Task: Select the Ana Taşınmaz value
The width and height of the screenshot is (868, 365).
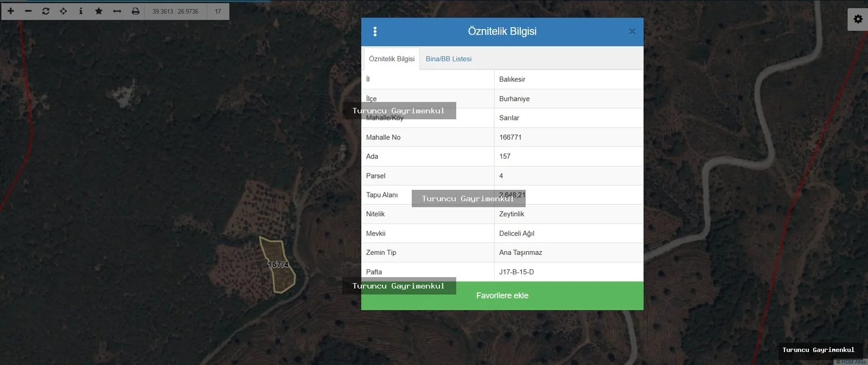Action: click(569, 253)
